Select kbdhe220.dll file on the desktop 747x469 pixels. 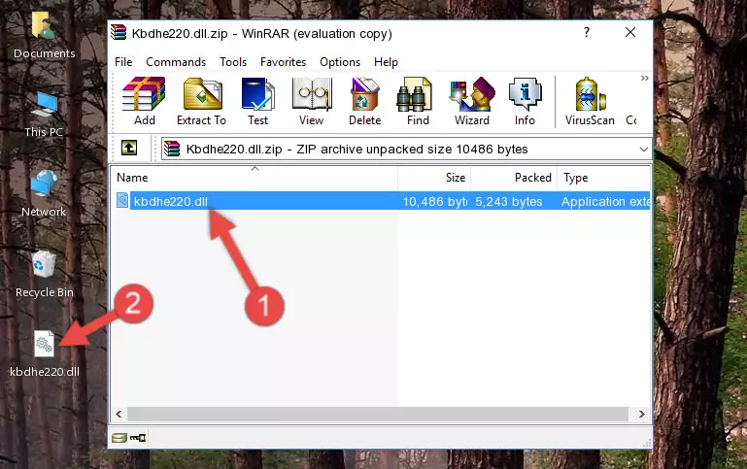[x=45, y=354]
